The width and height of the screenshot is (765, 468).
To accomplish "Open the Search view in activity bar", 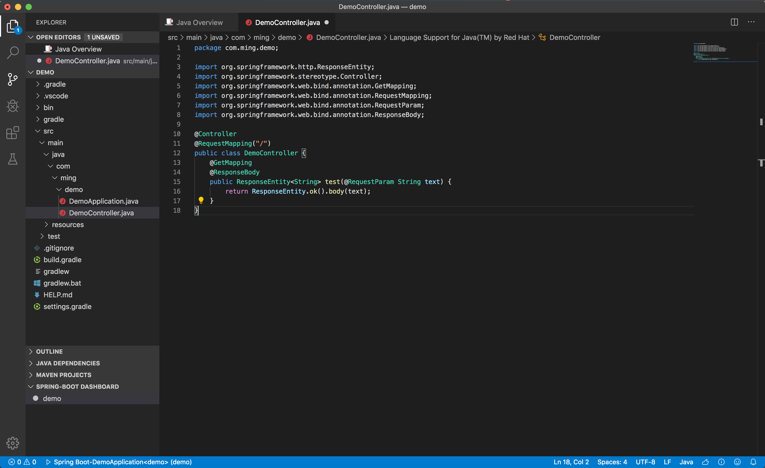I will [13, 53].
